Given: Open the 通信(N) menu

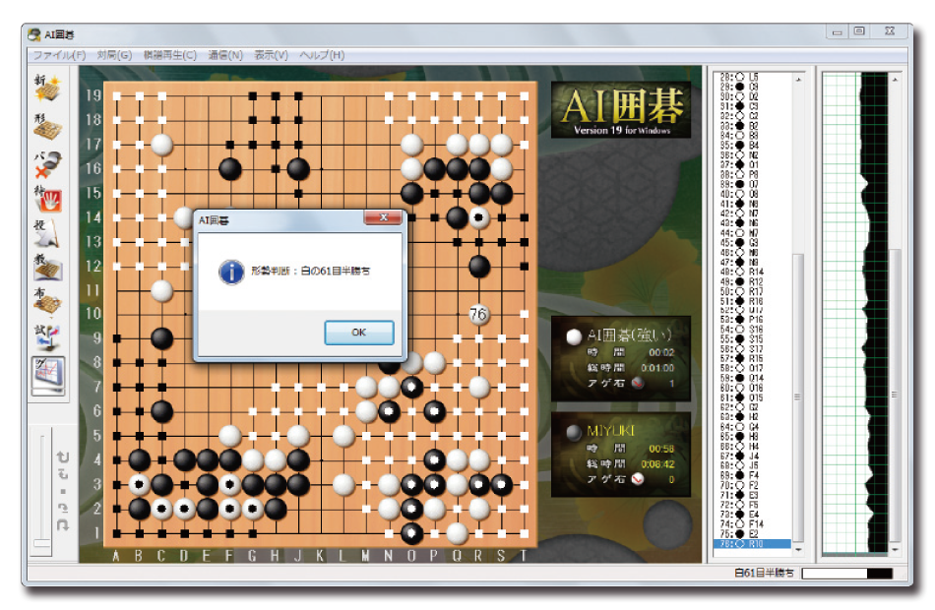Looking at the screenshot, I should click(x=225, y=55).
